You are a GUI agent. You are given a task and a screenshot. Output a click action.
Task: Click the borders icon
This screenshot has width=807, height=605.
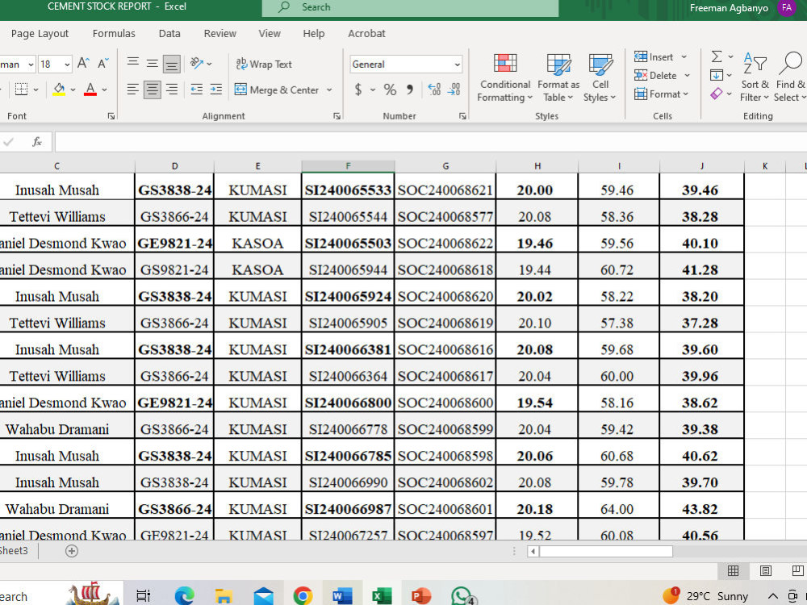click(x=21, y=90)
